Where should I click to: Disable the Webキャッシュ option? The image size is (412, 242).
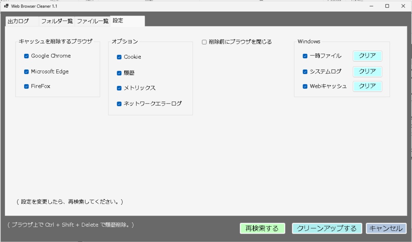coord(305,86)
